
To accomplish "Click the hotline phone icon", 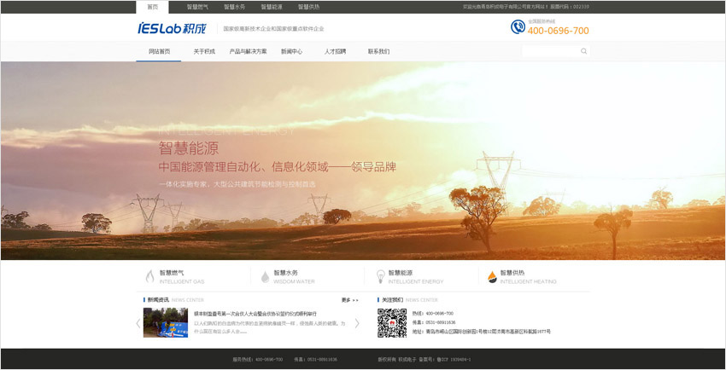I will 518,27.
